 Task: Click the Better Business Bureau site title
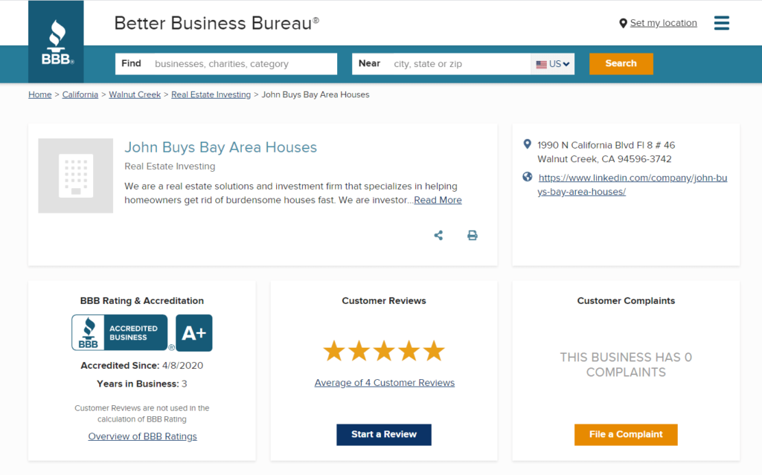point(217,23)
